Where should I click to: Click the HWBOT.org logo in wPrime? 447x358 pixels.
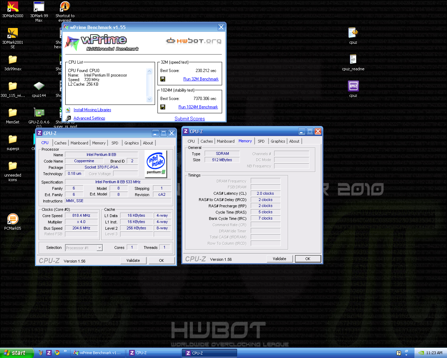point(193,41)
